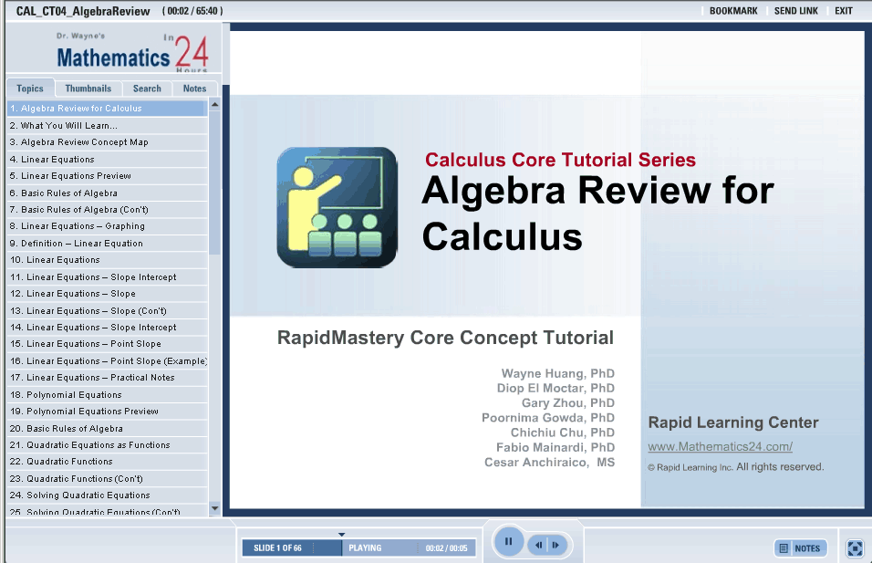Click the 00:02 / 00:05 time display
Screen dimensions: 872x563
(x=446, y=548)
